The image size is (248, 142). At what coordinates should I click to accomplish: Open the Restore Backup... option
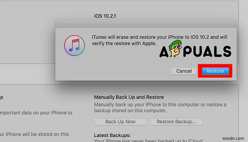coord(176,122)
